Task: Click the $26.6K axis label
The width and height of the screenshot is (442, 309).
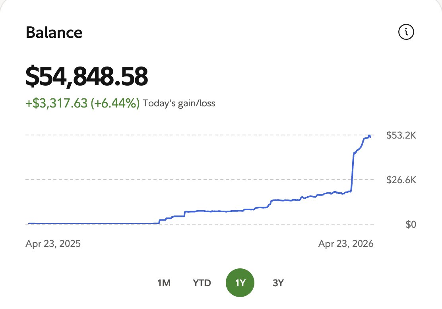Action: [x=401, y=180]
